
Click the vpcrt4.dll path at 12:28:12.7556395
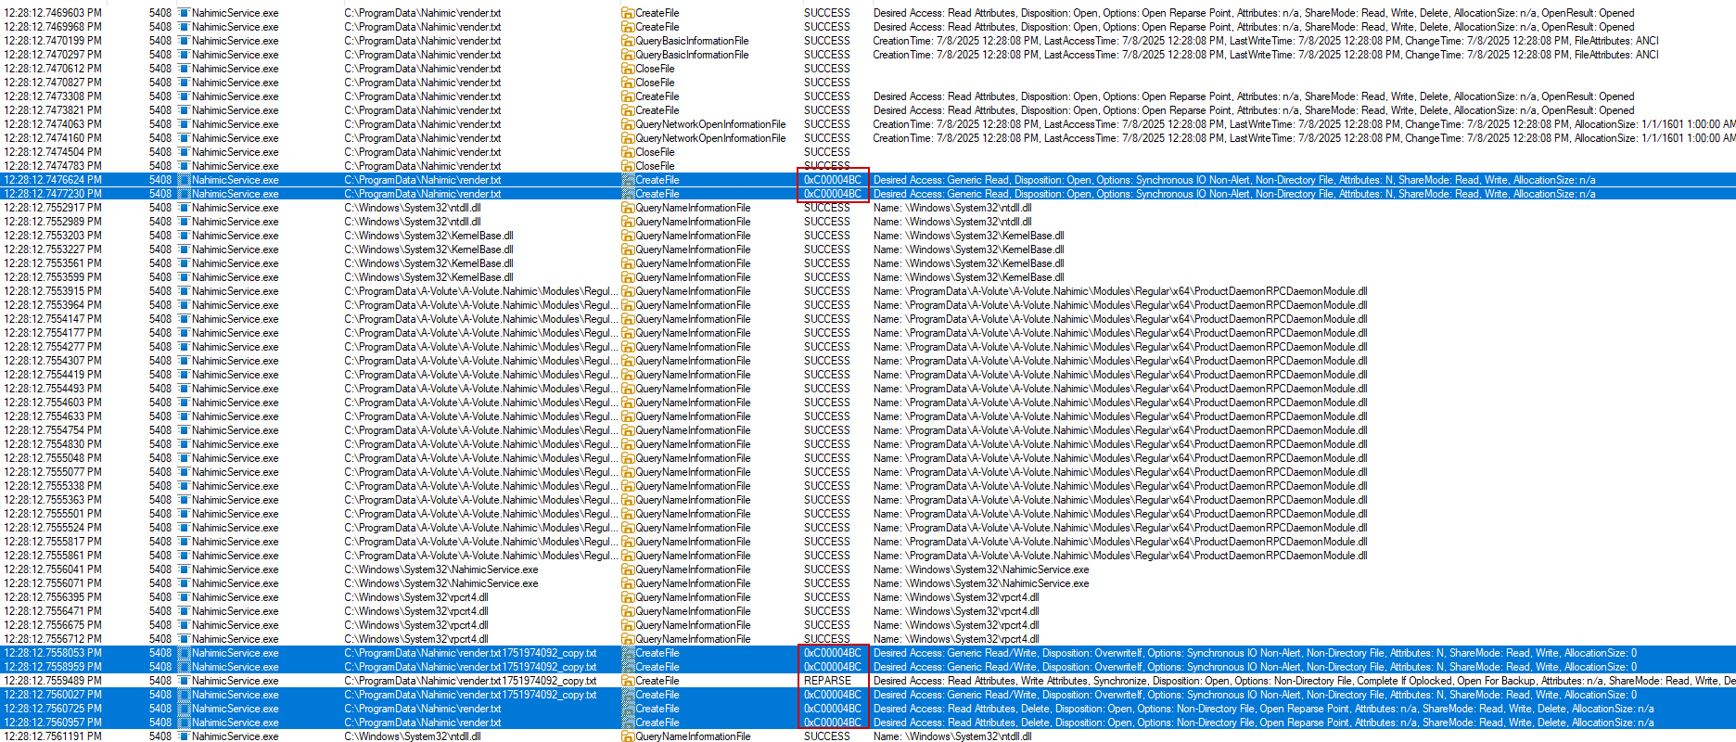415,597
